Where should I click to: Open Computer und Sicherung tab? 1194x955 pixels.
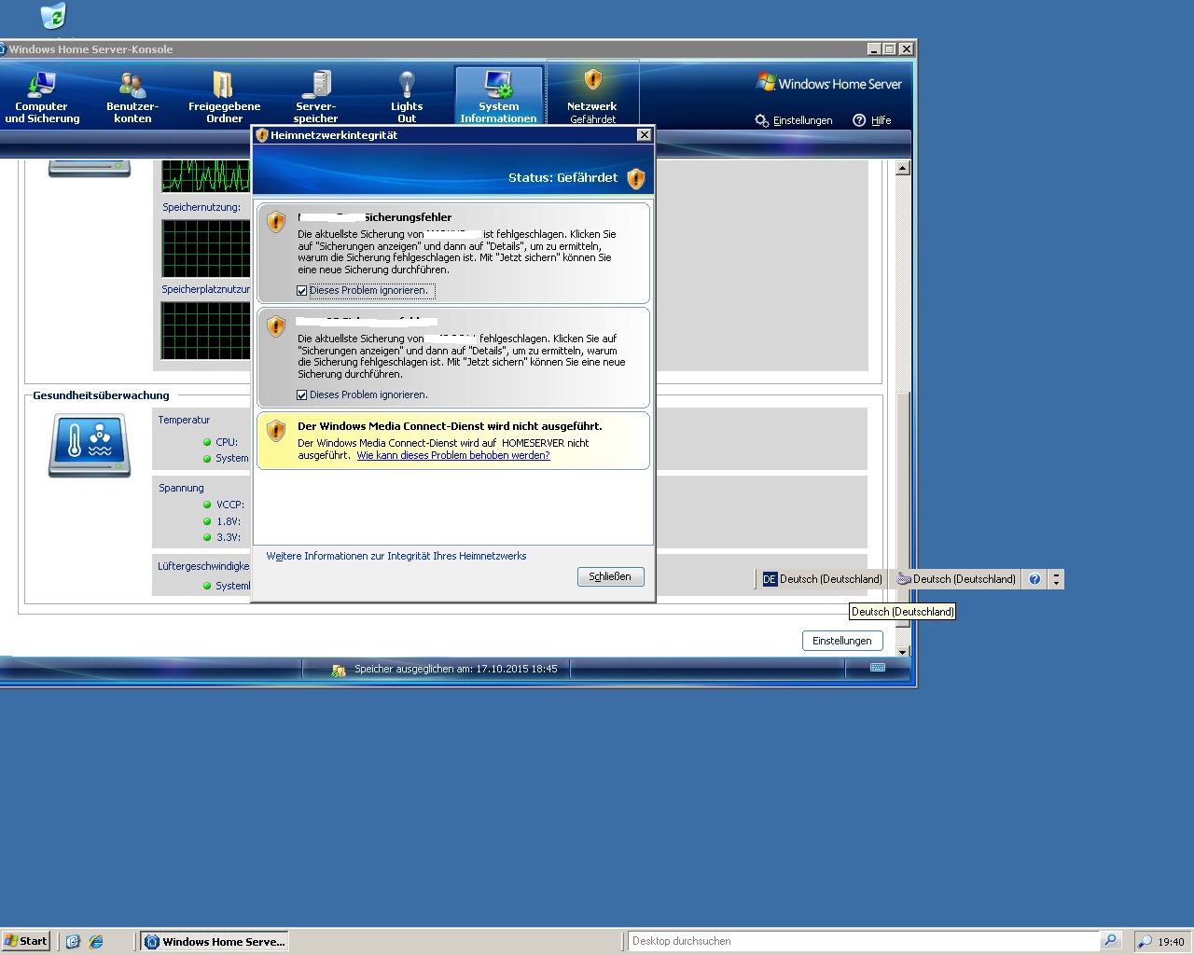pyautogui.click(x=42, y=97)
